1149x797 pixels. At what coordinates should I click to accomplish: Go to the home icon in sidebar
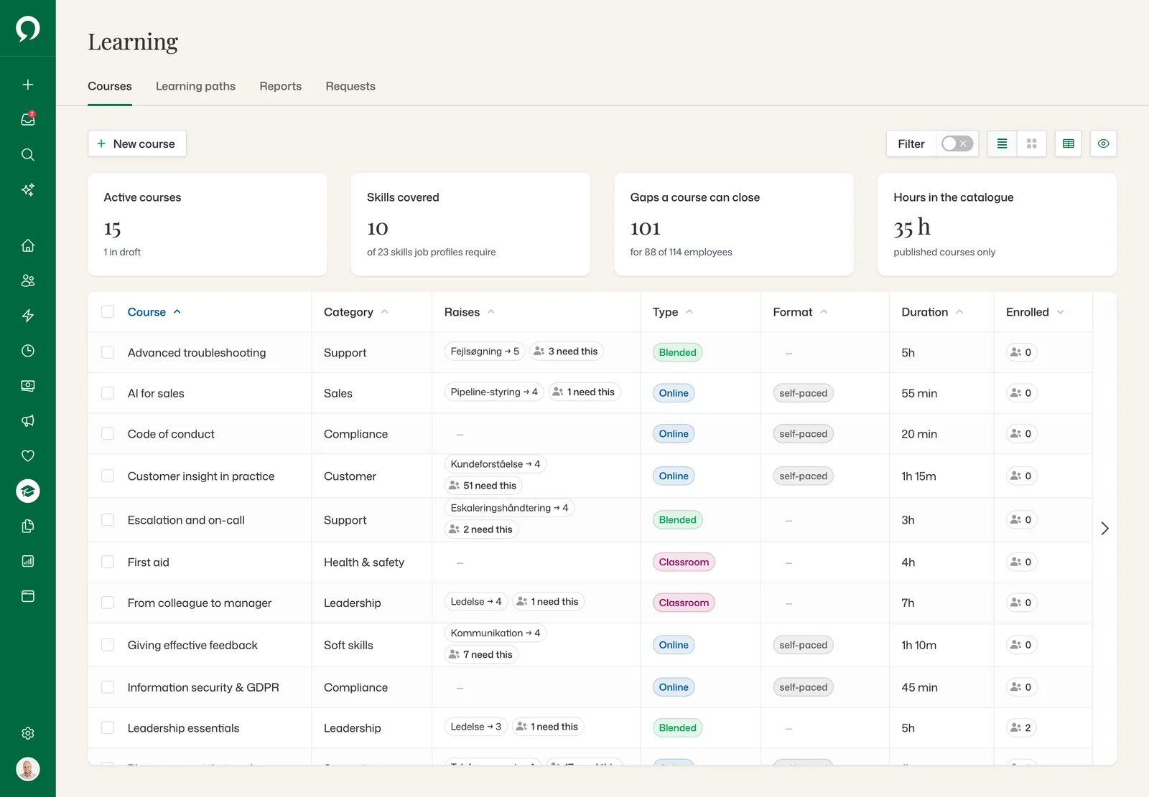point(28,245)
